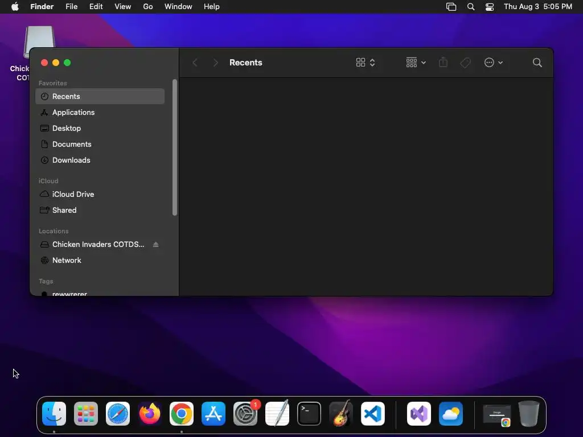Zoom the Finder window with green button

click(x=67, y=63)
